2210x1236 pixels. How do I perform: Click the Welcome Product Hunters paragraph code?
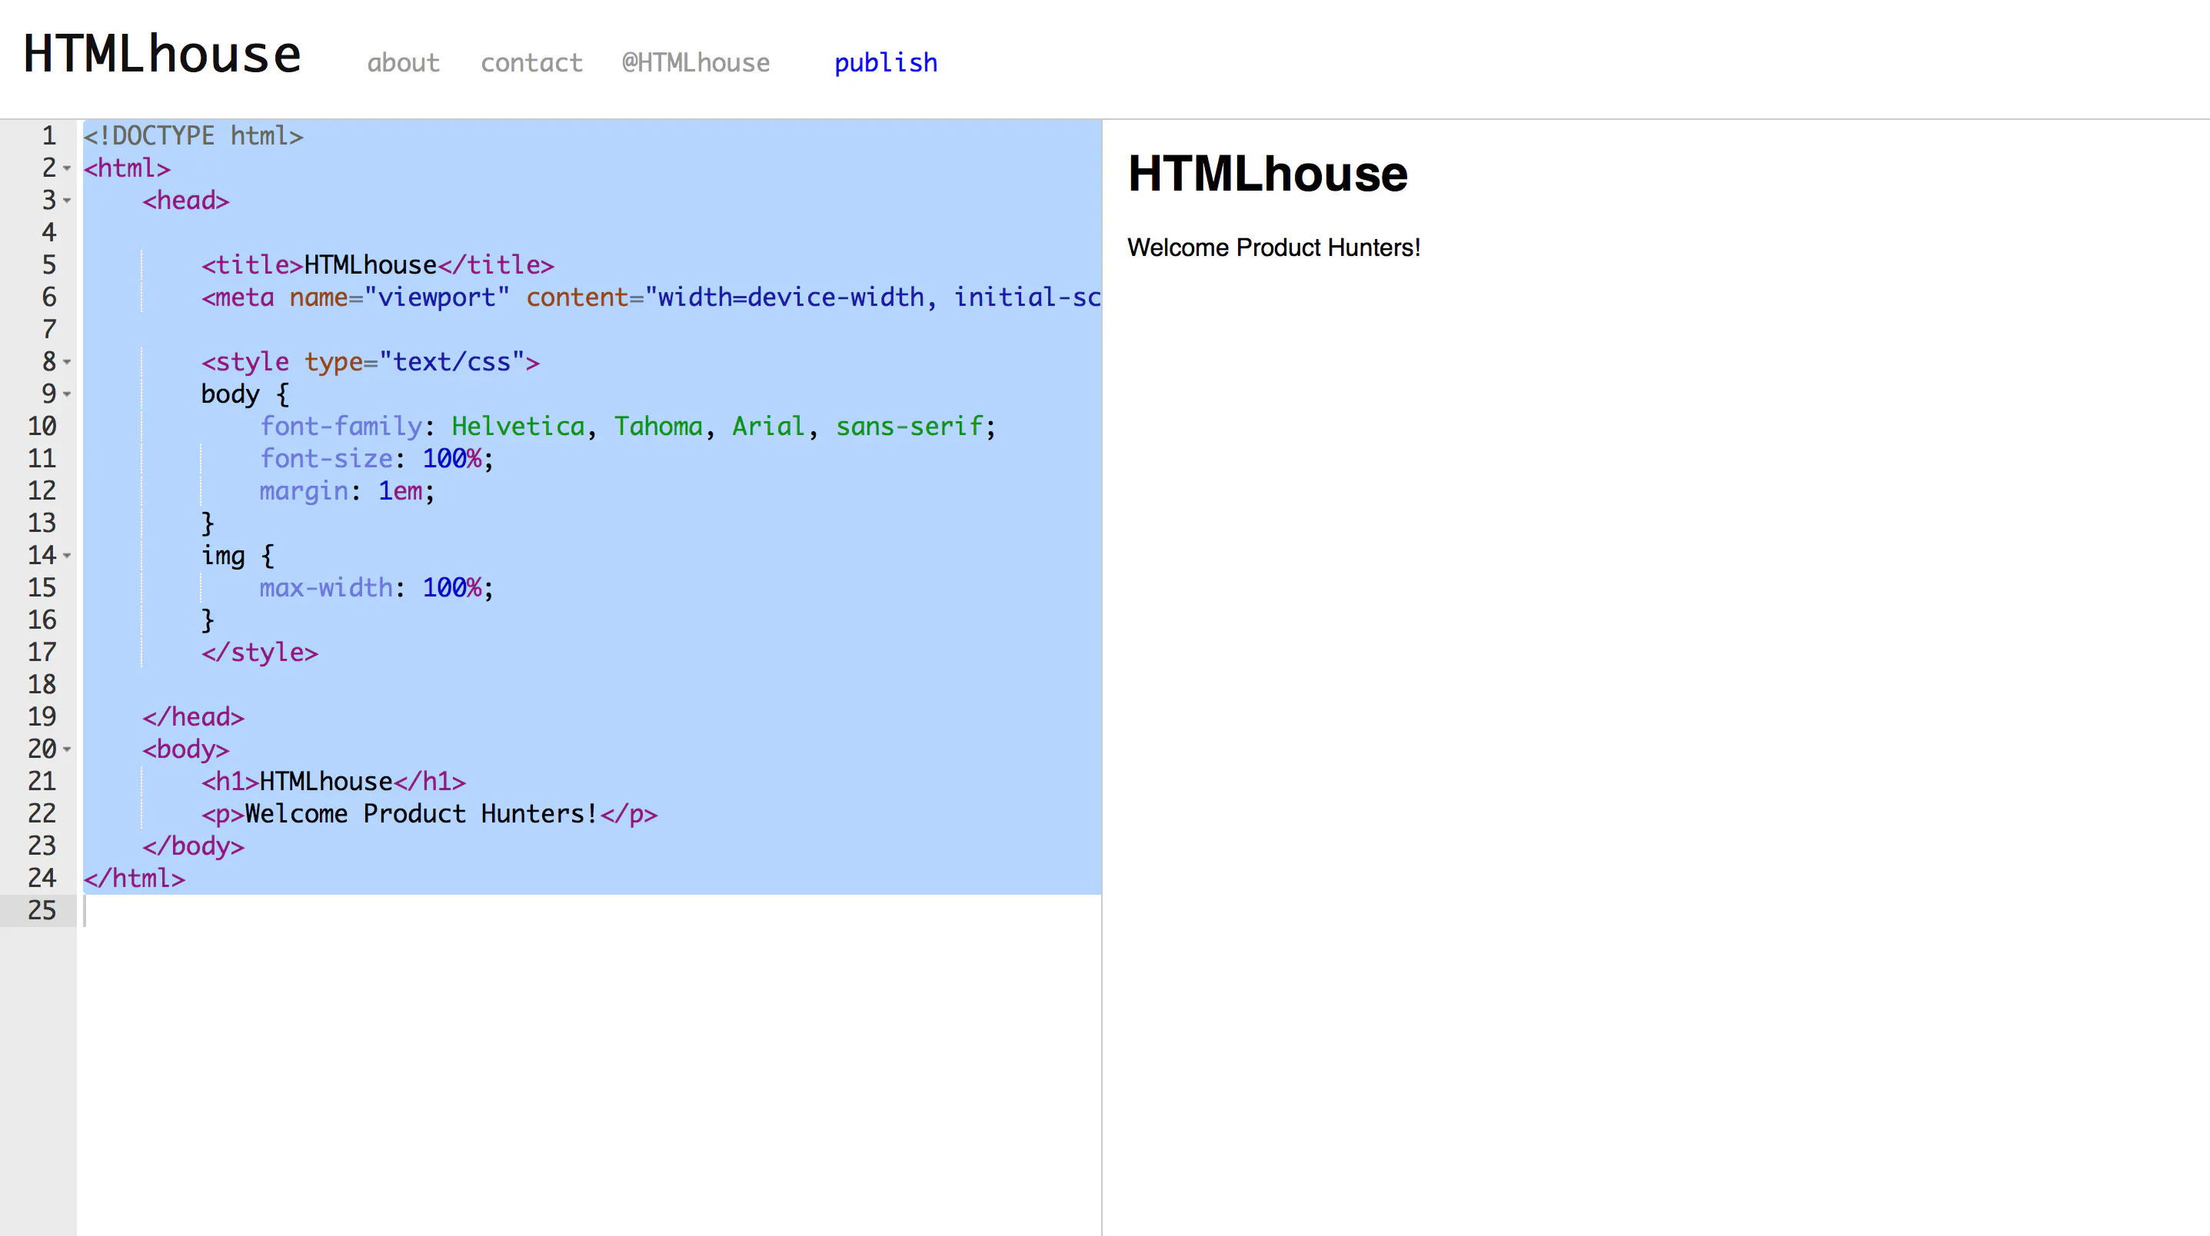point(429,814)
